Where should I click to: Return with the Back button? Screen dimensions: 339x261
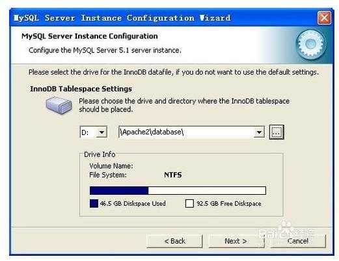pos(174,241)
